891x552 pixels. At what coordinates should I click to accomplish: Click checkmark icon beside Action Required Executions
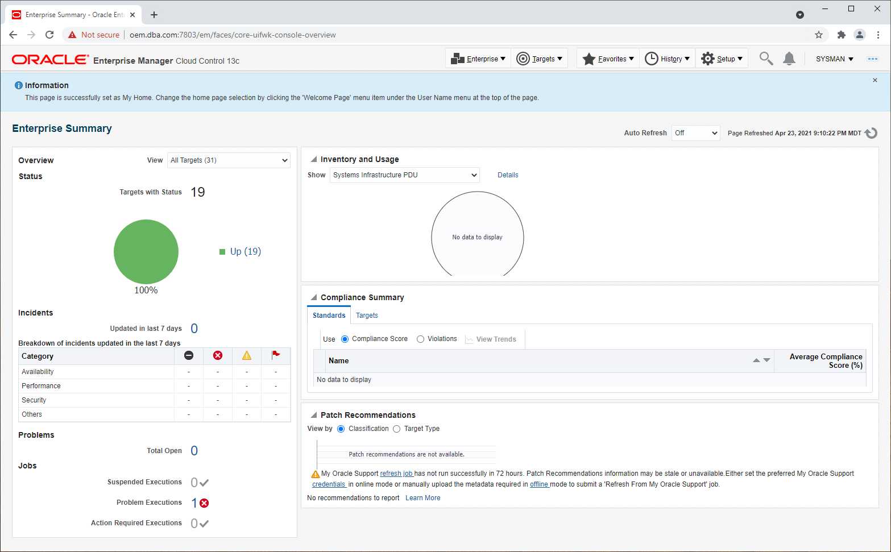point(204,524)
